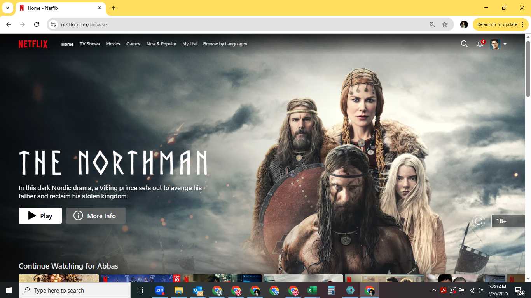This screenshot has width=531, height=298.
Task: Open Outlook from the taskbar
Action: click(197, 290)
